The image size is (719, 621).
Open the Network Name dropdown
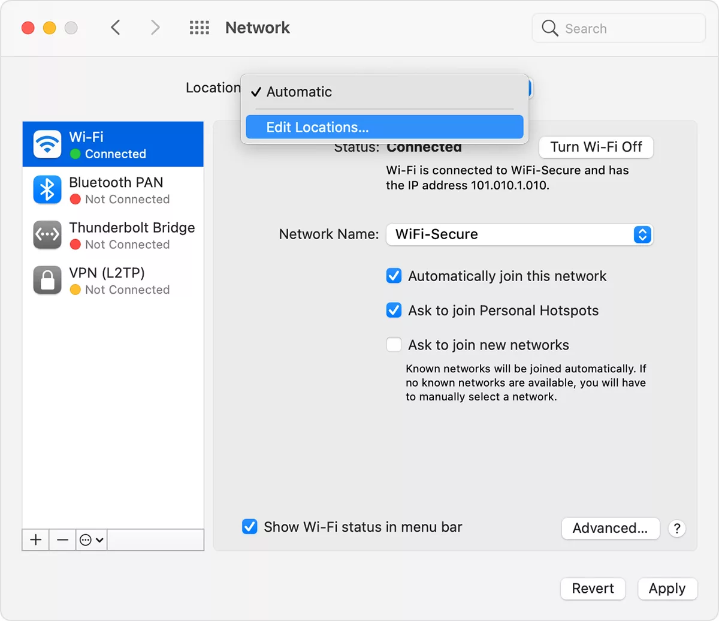(642, 234)
